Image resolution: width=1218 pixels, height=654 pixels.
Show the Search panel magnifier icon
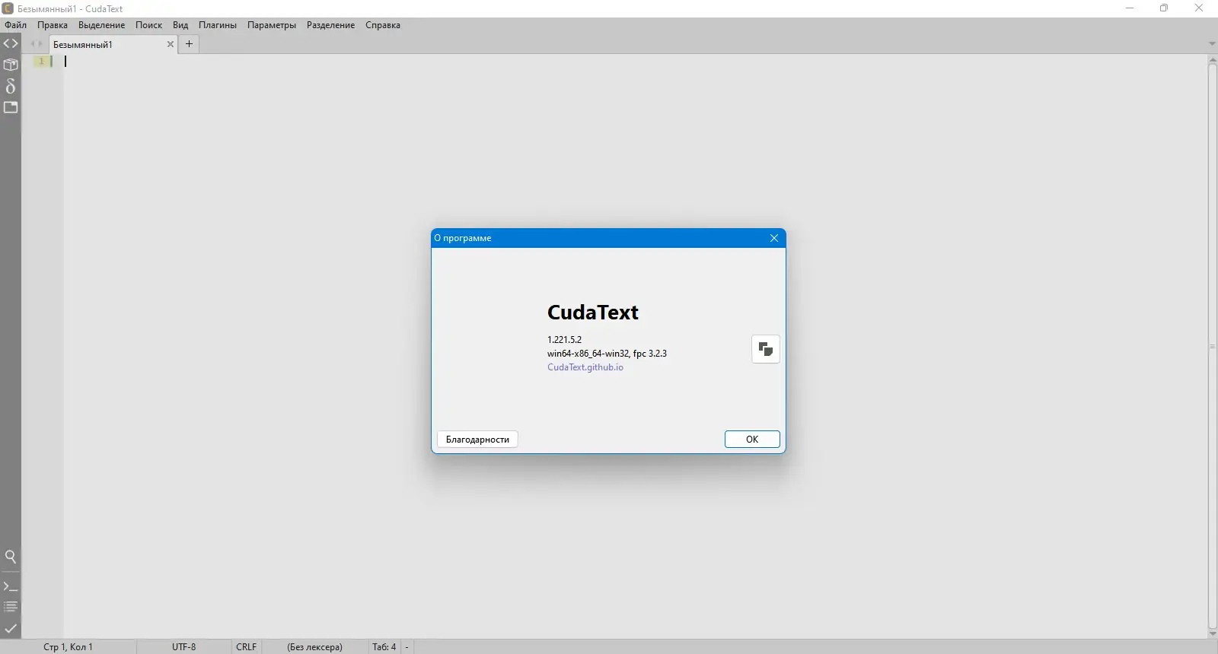click(11, 557)
